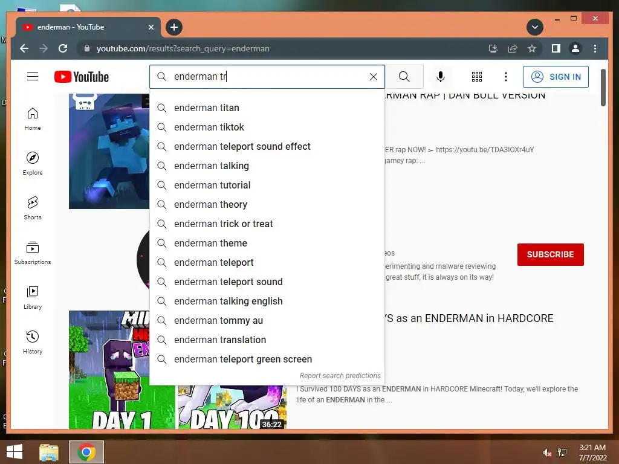Open File Explorer from the taskbar

tap(49, 452)
